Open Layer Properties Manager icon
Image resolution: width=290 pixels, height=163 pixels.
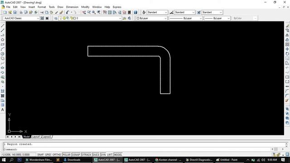(x=56, y=18)
